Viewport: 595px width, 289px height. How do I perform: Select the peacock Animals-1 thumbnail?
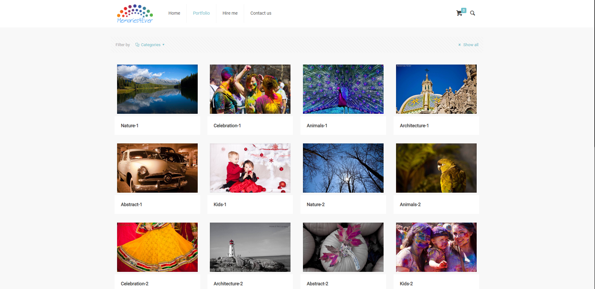(x=343, y=89)
